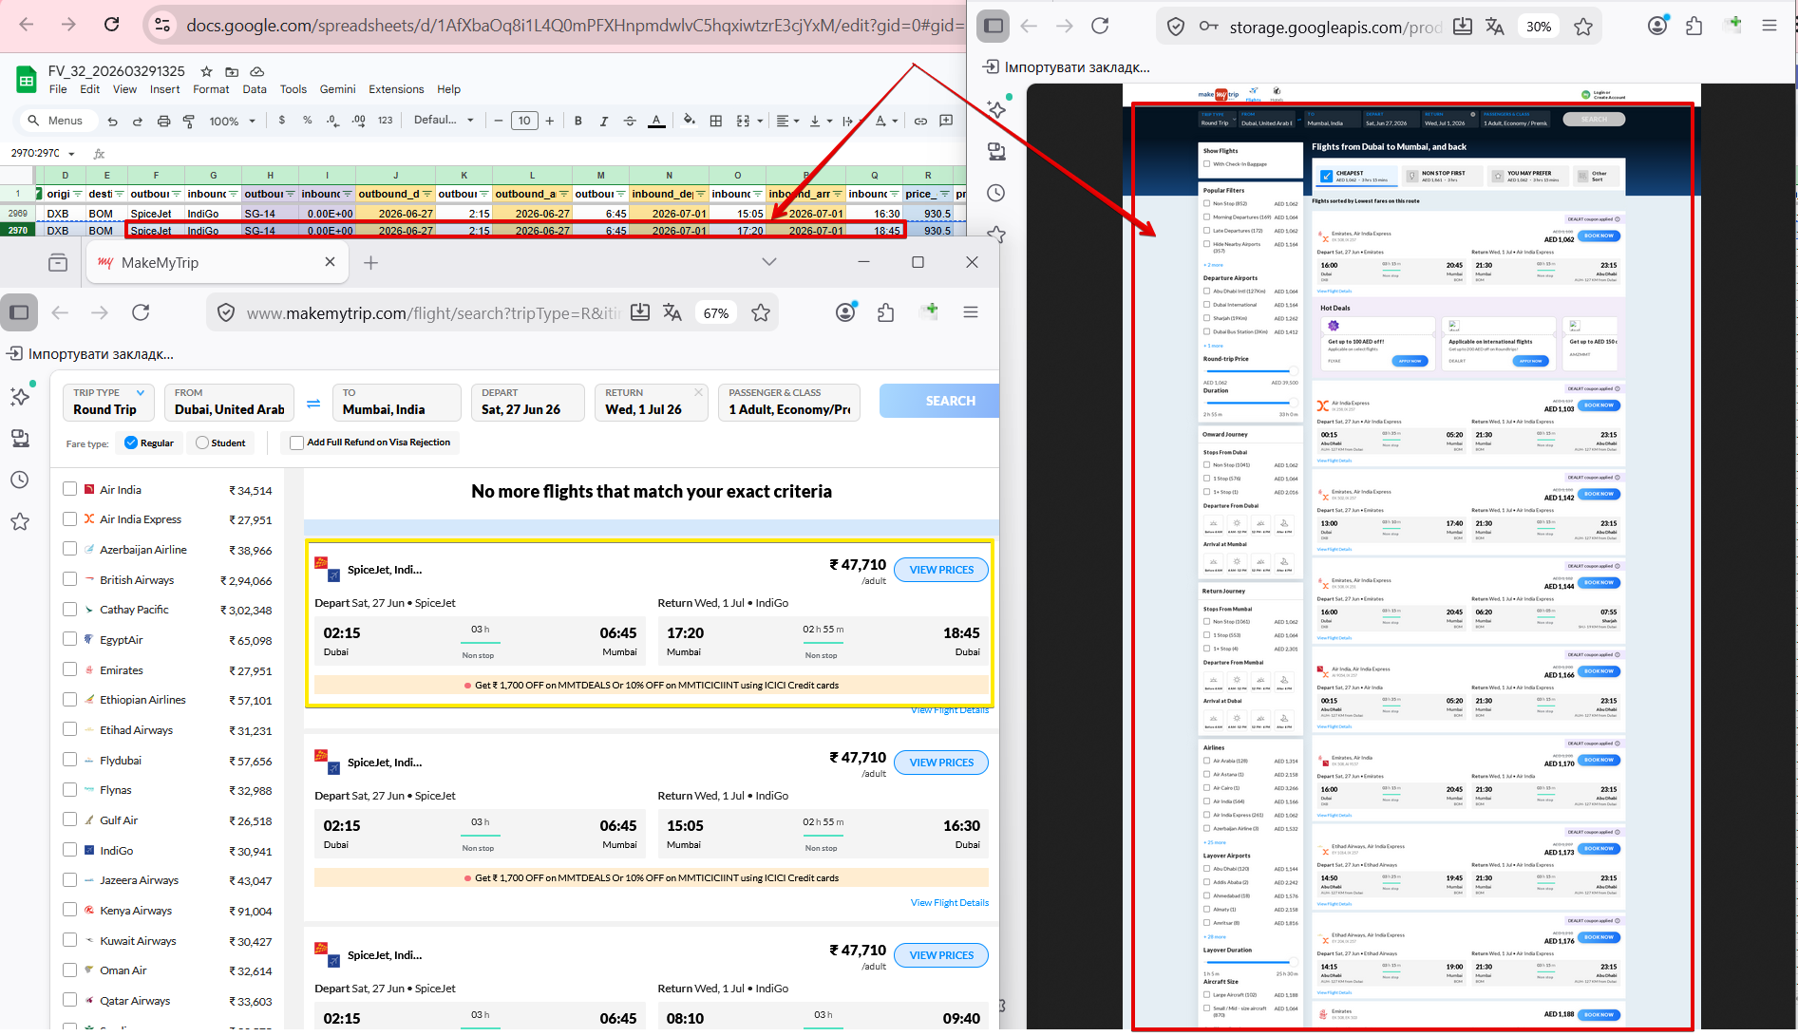Undo last action in Google Sheets
Image resolution: width=1798 pixels, height=1036 pixels.
[x=113, y=121]
